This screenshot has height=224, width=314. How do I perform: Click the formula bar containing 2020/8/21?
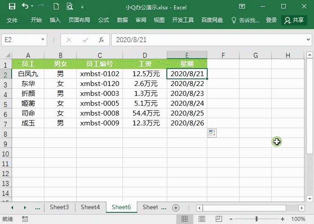pos(208,40)
